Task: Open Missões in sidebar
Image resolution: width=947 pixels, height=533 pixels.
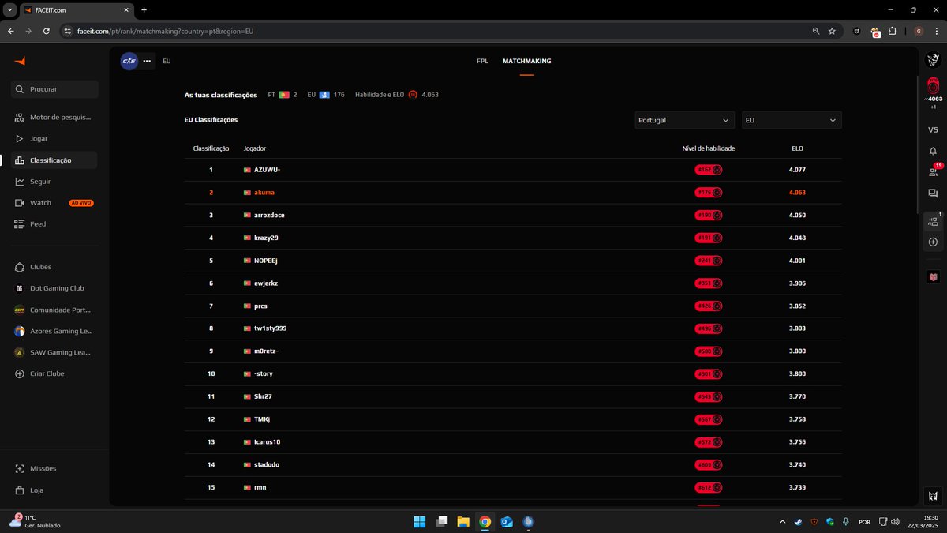Action: [36, 468]
